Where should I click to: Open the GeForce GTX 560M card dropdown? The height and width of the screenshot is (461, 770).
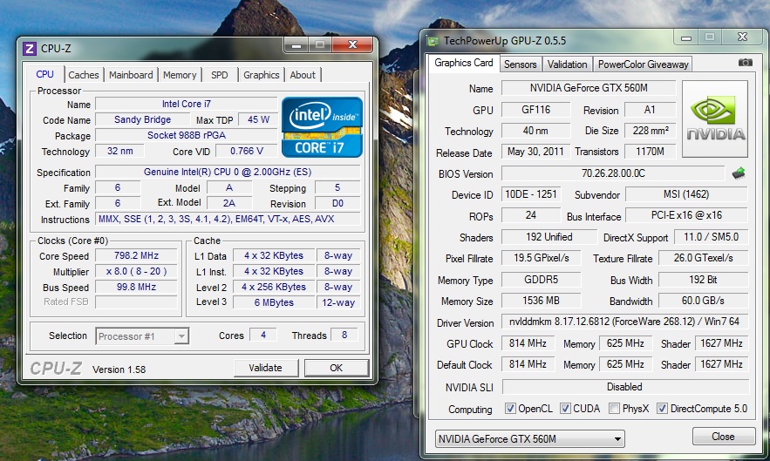click(x=530, y=438)
